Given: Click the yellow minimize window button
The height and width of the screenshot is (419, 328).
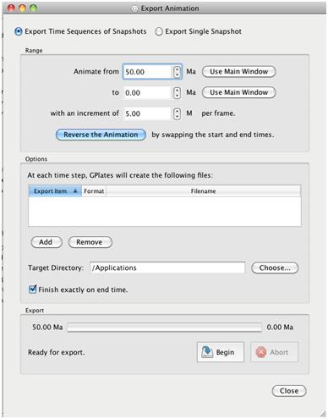Looking at the screenshot, I should (22, 8).
